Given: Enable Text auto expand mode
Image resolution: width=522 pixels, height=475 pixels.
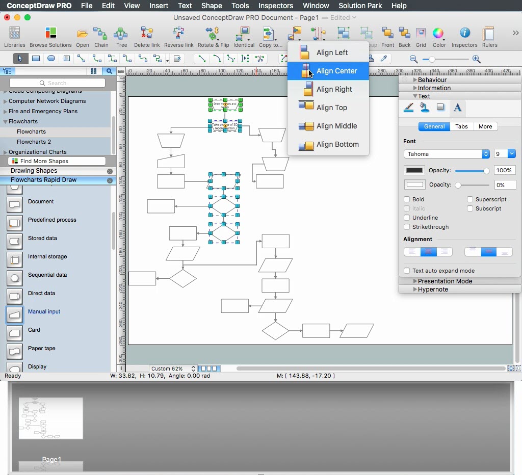Looking at the screenshot, I should pos(407,271).
